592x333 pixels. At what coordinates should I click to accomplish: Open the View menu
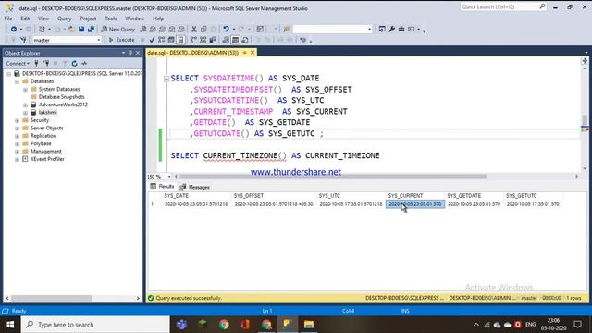[x=43, y=18]
